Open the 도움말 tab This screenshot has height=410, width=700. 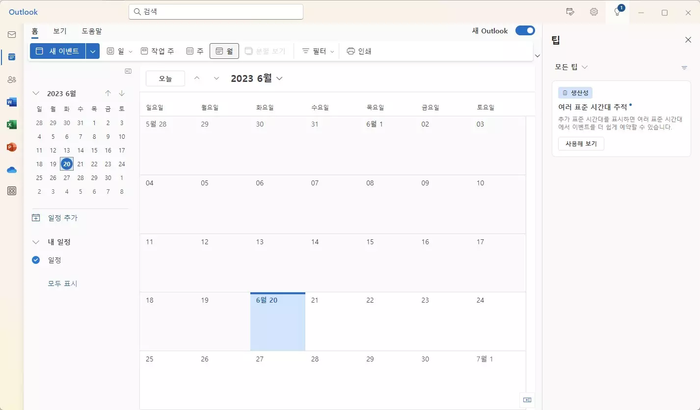92,30
